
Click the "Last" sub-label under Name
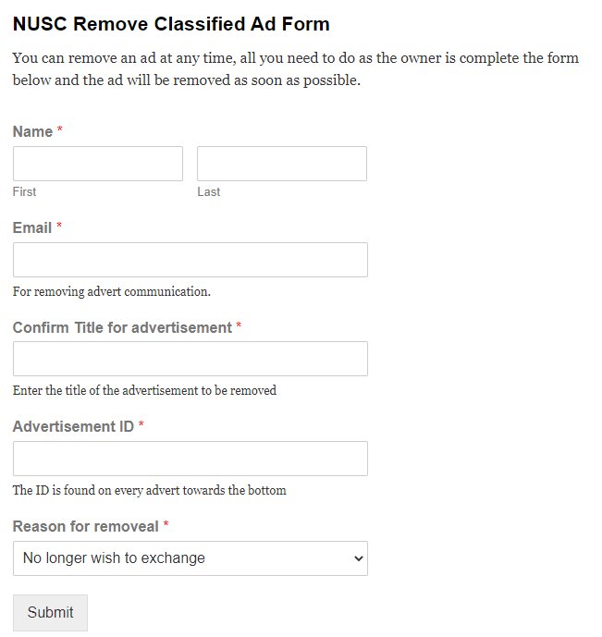[x=209, y=192]
